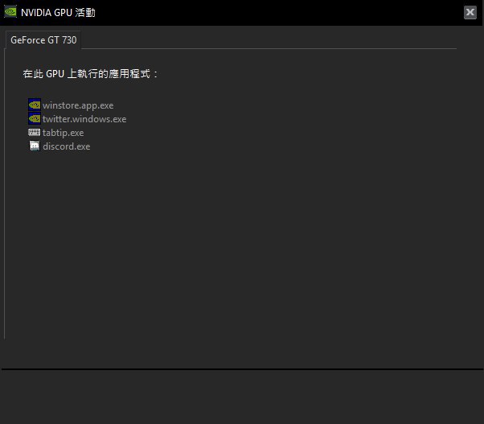This screenshot has height=424, width=484.
Task: Select the GeForce GT 730 tab
Action: pyautogui.click(x=43, y=39)
